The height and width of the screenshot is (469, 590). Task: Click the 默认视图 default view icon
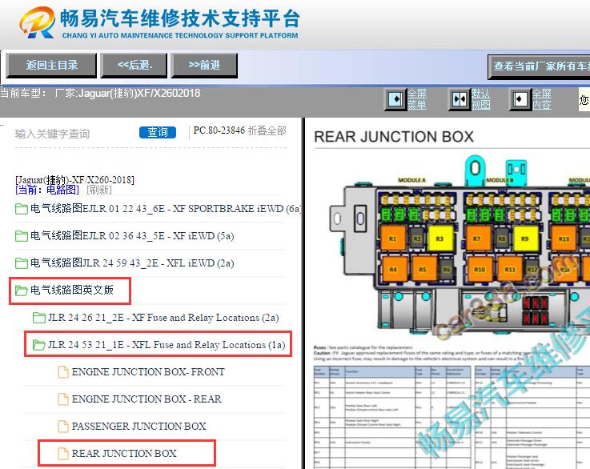click(x=459, y=99)
